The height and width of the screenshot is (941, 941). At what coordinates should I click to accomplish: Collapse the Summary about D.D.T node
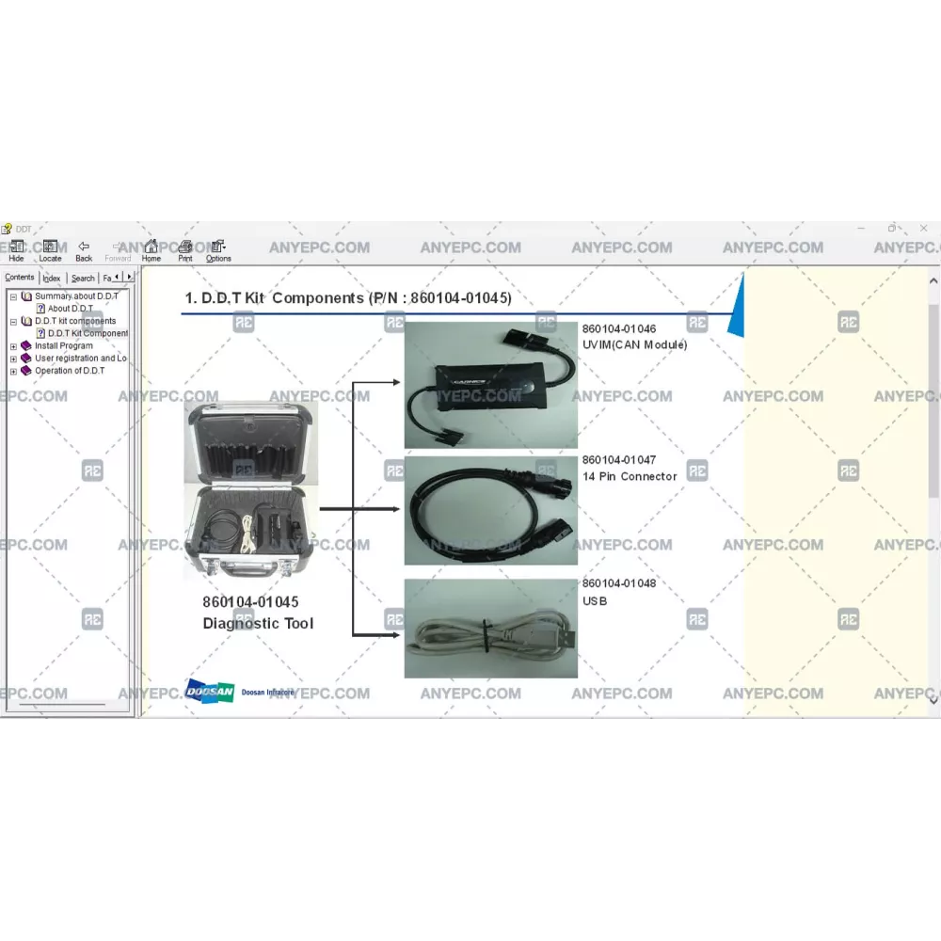pyautogui.click(x=13, y=296)
